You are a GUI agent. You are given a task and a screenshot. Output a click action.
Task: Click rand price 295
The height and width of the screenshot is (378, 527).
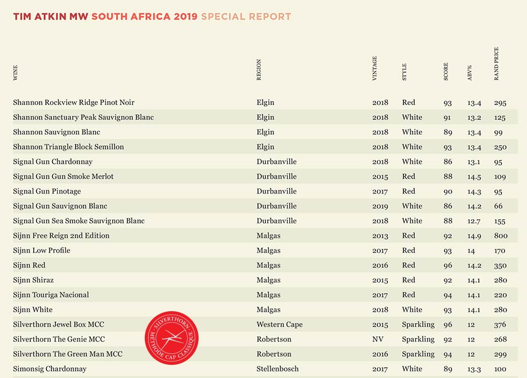pos(500,103)
